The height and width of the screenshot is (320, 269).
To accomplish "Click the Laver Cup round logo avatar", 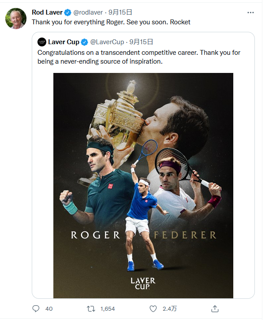I will pyautogui.click(x=42, y=42).
